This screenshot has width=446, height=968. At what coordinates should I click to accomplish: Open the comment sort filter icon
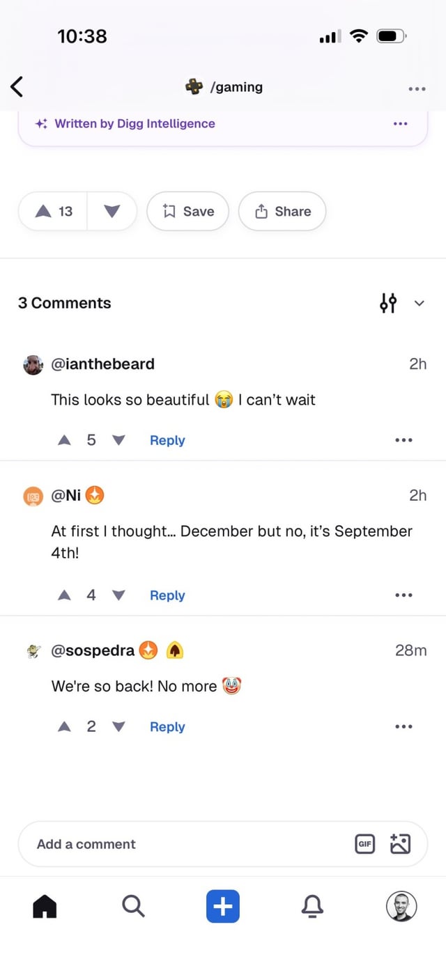coord(388,303)
